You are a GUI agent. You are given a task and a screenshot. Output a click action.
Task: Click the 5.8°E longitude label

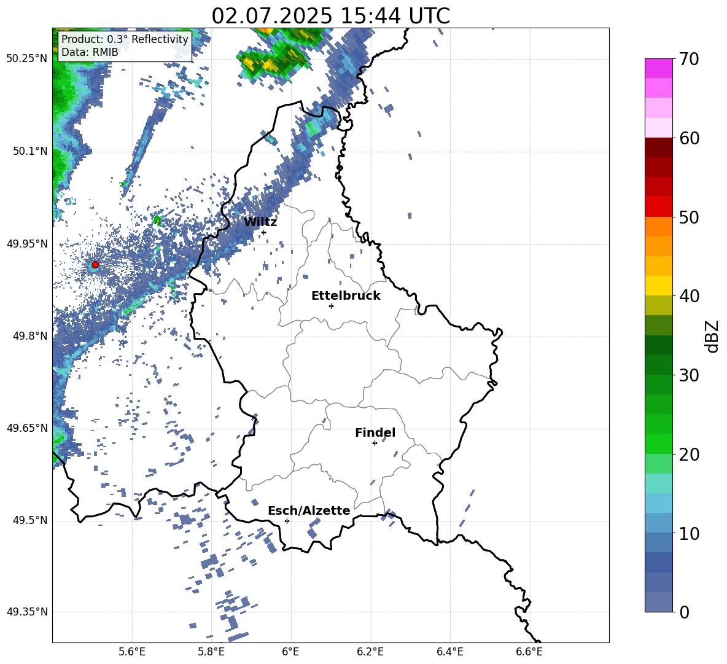[x=212, y=652]
